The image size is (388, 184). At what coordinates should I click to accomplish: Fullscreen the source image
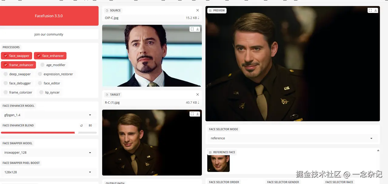[x=192, y=29]
